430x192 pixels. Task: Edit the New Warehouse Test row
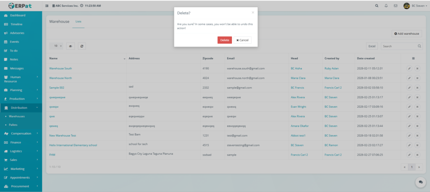(409, 135)
